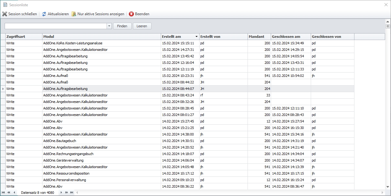Click the red Beenden stop icon
391x196 pixels.
(x=131, y=14)
